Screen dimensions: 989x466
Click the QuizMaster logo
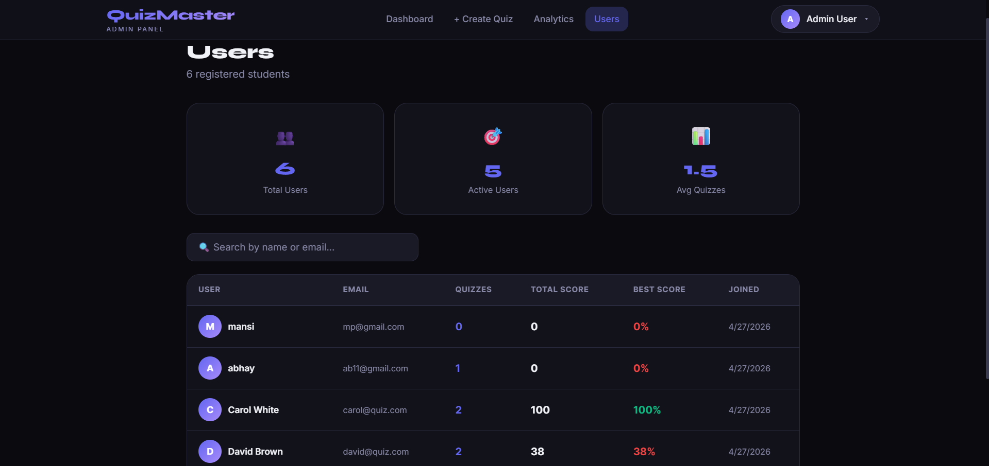[x=171, y=15]
